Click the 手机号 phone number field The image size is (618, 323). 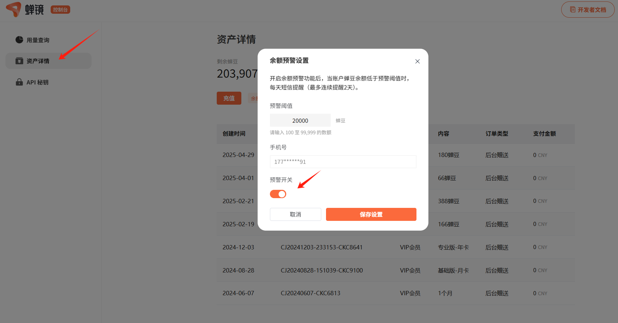click(343, 162)
